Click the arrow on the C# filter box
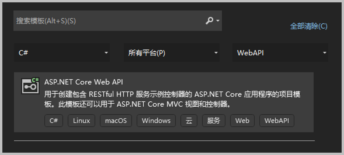 106,53
